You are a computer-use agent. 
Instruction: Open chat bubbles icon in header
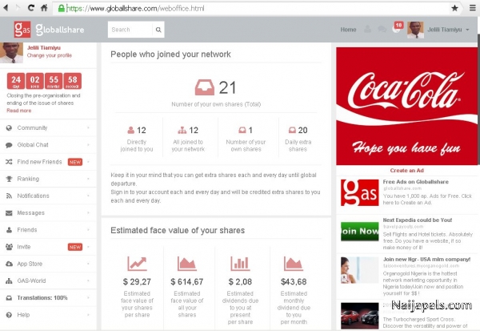(x=382, y=29)
